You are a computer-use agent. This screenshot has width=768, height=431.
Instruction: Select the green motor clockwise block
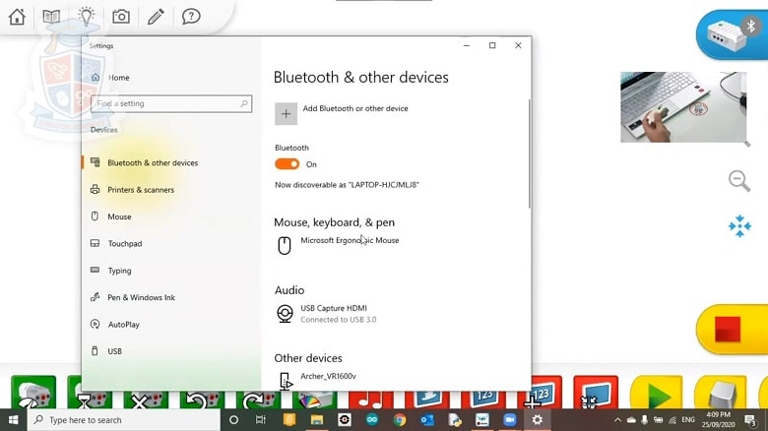click(x=259, y=400)
